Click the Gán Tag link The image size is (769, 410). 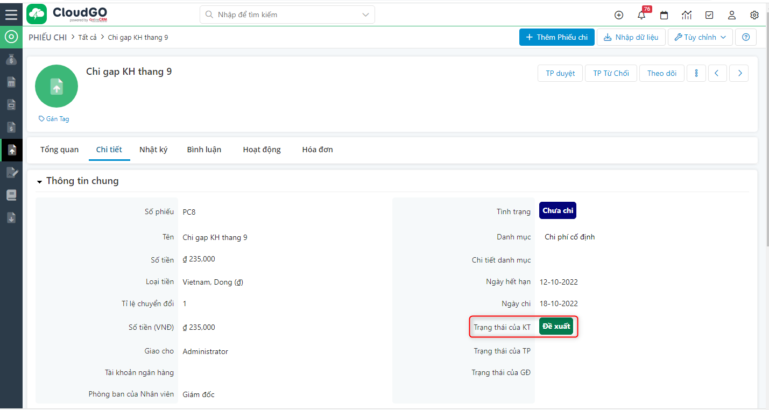coord(53,118)
